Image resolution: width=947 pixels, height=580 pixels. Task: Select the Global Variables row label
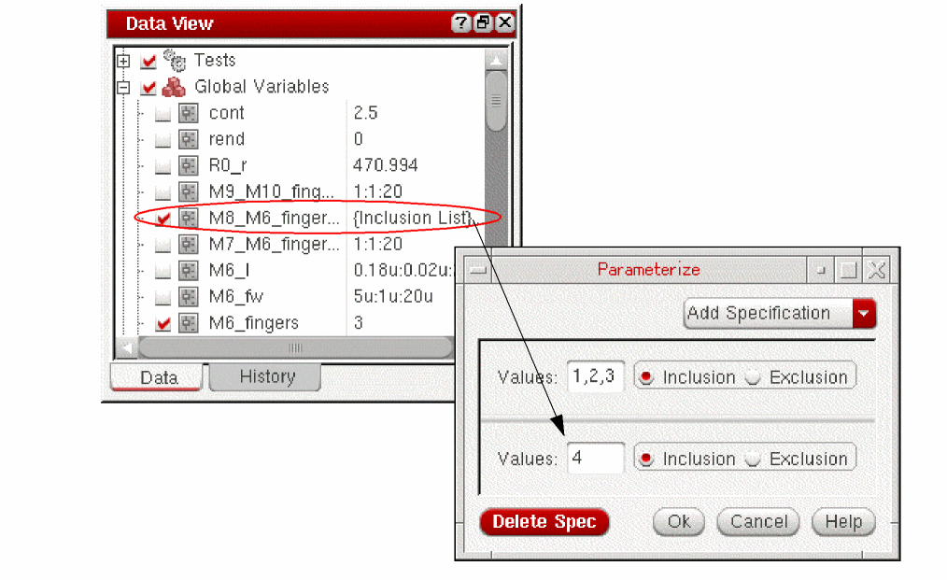point(261,87)
